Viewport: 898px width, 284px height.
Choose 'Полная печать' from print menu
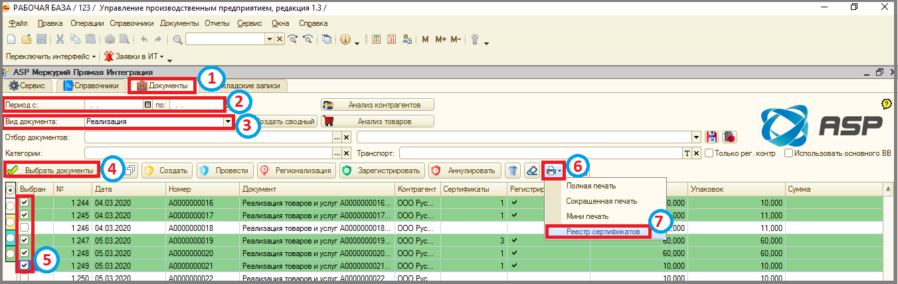[x=591, y=186]
